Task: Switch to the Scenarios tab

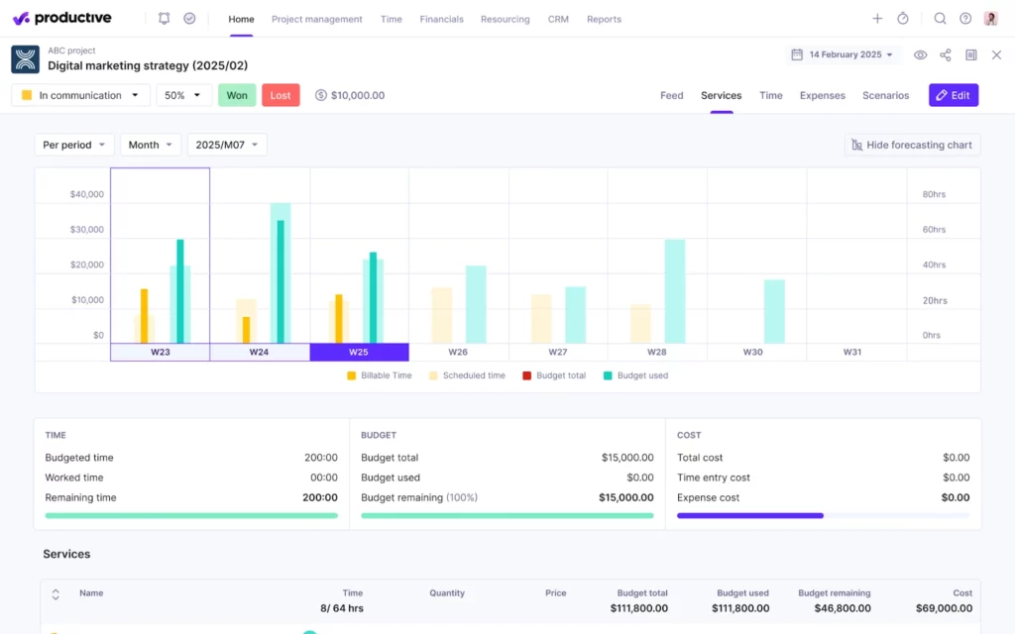Action: [x=885, y=95]
